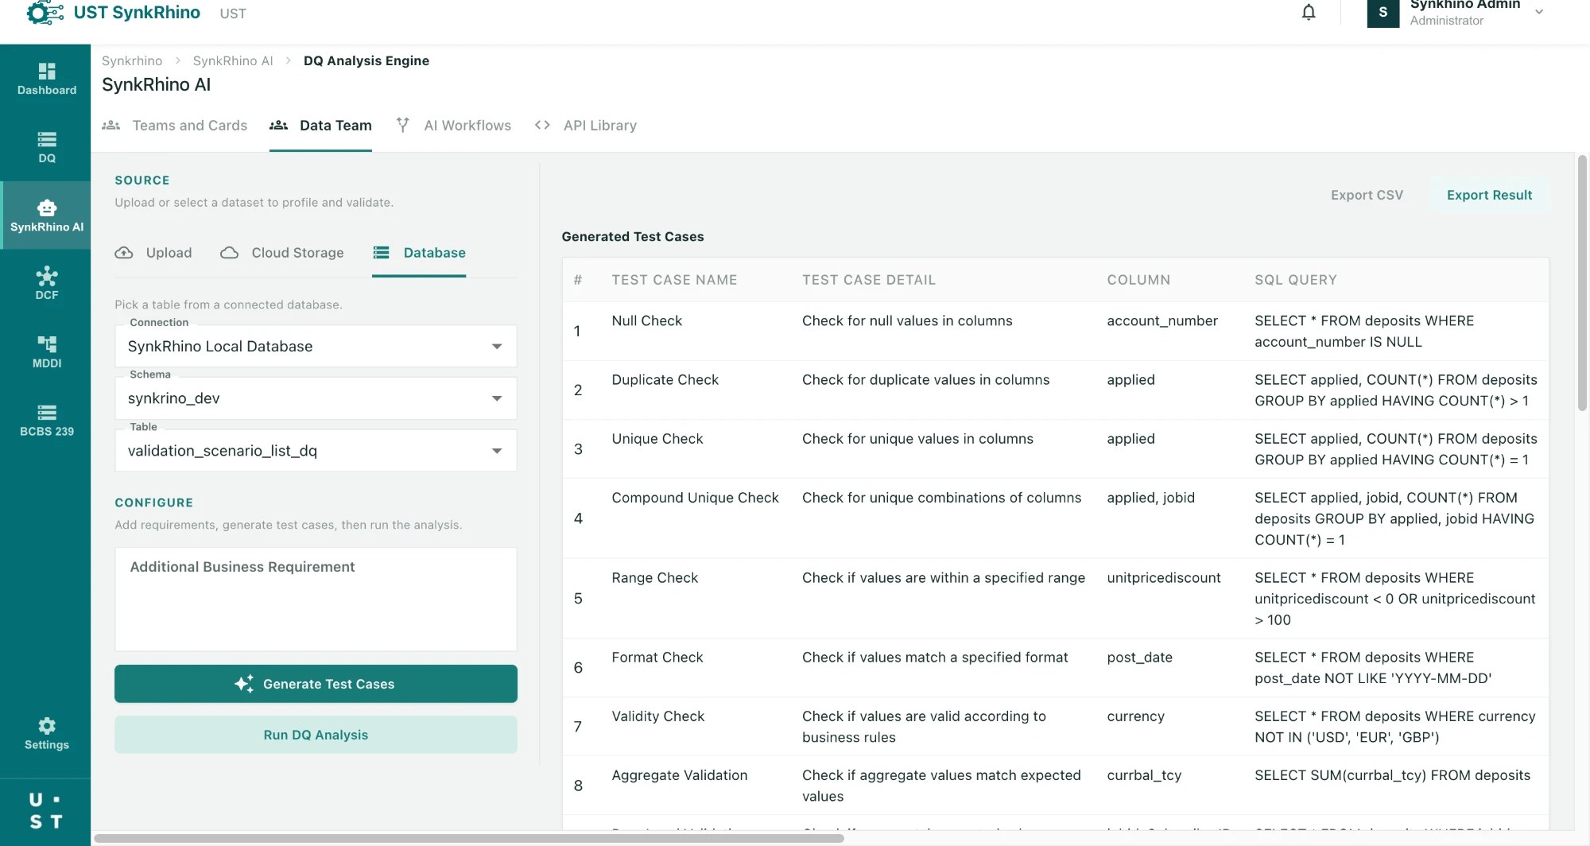The image size is (1590, 846).
Task: Select the Database source tab
Action: (x=419, y=253)
